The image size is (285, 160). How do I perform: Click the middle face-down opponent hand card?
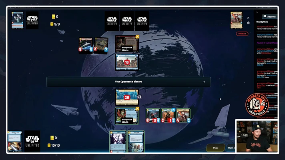tap(127, 21)
